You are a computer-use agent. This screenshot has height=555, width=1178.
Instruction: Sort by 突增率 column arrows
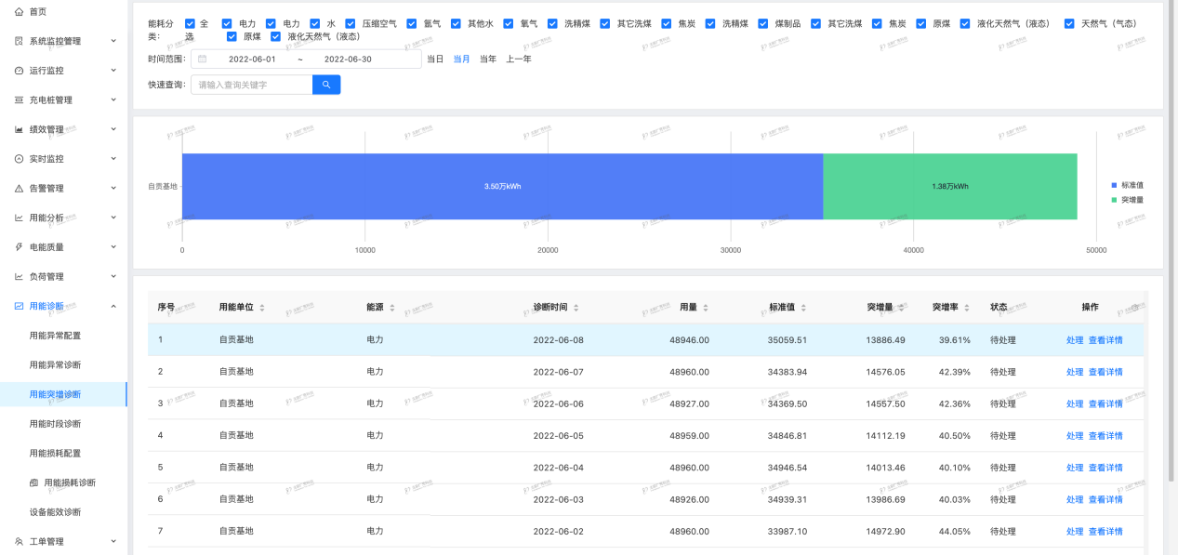[x=967, y=308]
